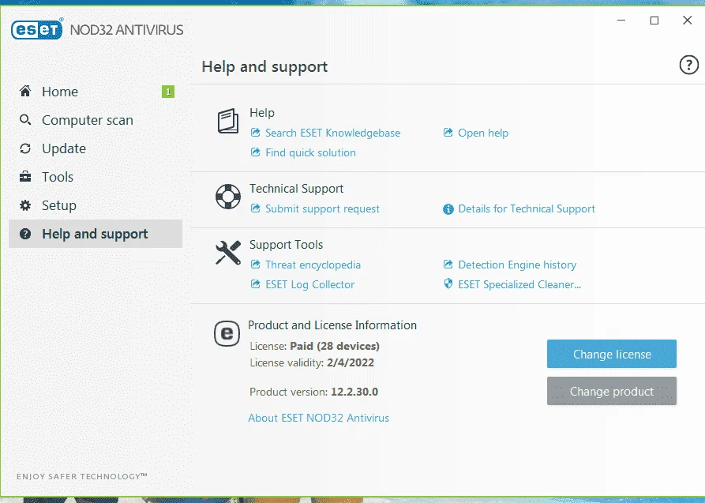Maximize the ESET window

point(654,21)
